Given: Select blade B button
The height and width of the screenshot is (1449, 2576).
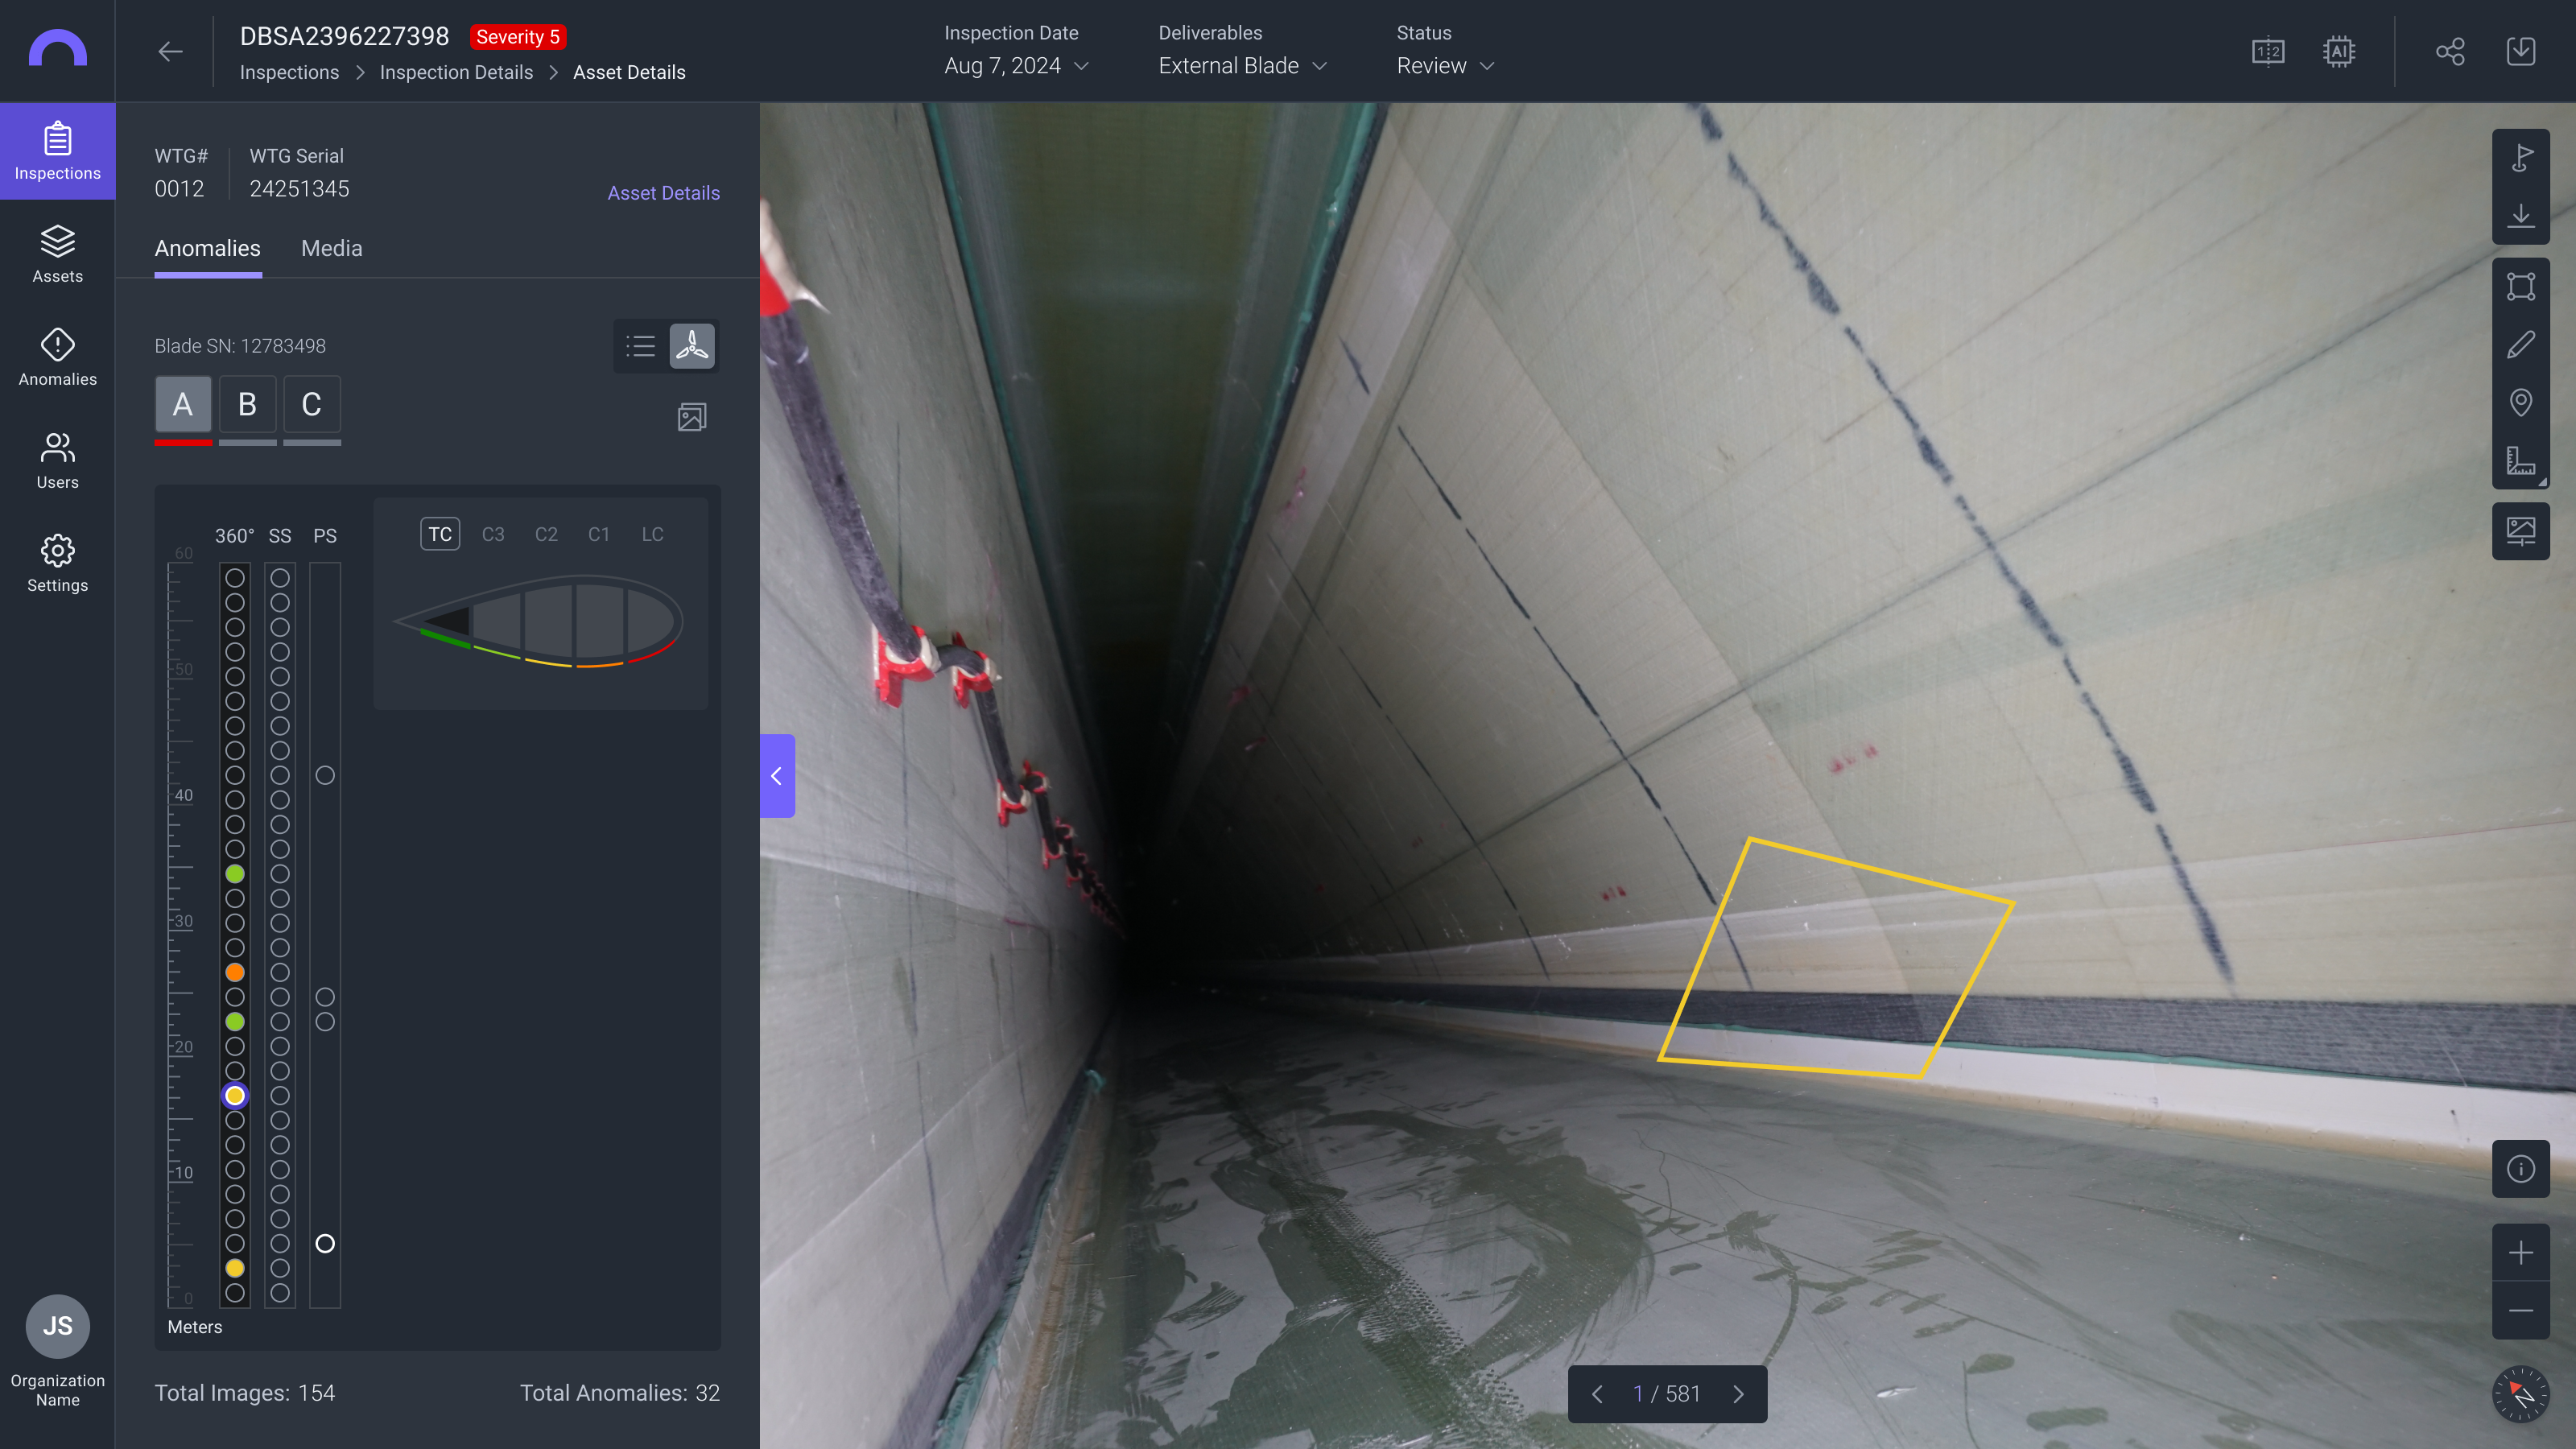Looking at the screenshot, I should pyautogui.click(x=247, y=404).
